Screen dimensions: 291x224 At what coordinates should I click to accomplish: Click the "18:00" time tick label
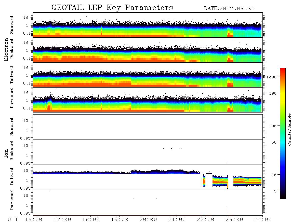pyautogui.click(x=91, y=219)
